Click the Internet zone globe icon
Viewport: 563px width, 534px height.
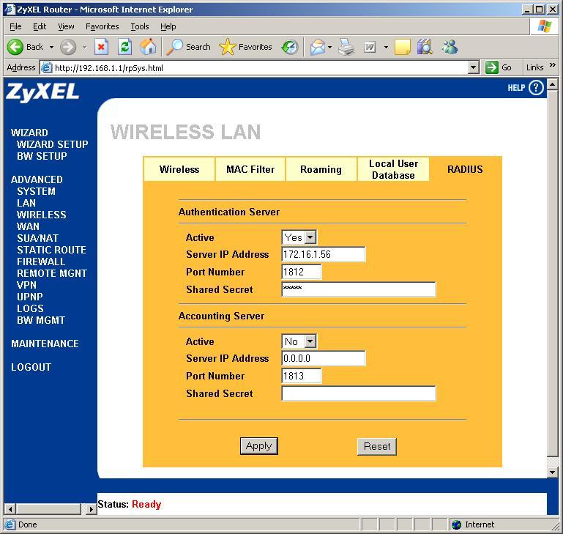point(456,524)
